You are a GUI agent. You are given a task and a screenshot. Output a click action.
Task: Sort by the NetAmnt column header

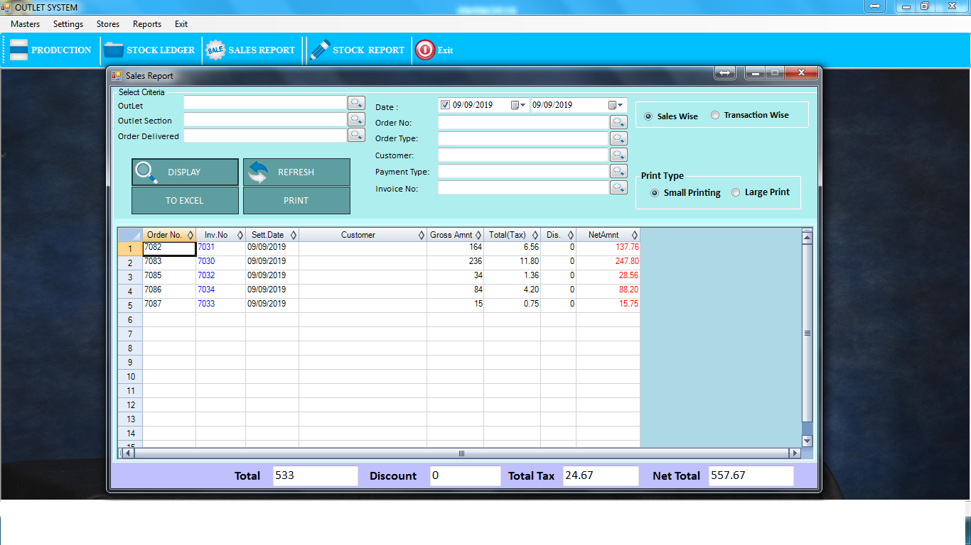[608, 235]
